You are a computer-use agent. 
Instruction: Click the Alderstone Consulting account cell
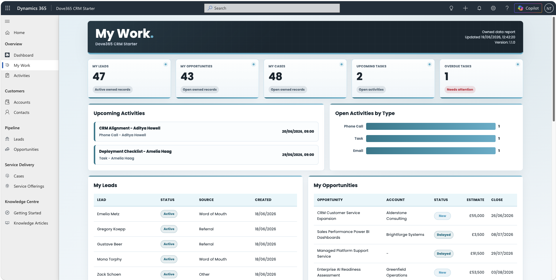pos(396,216)
